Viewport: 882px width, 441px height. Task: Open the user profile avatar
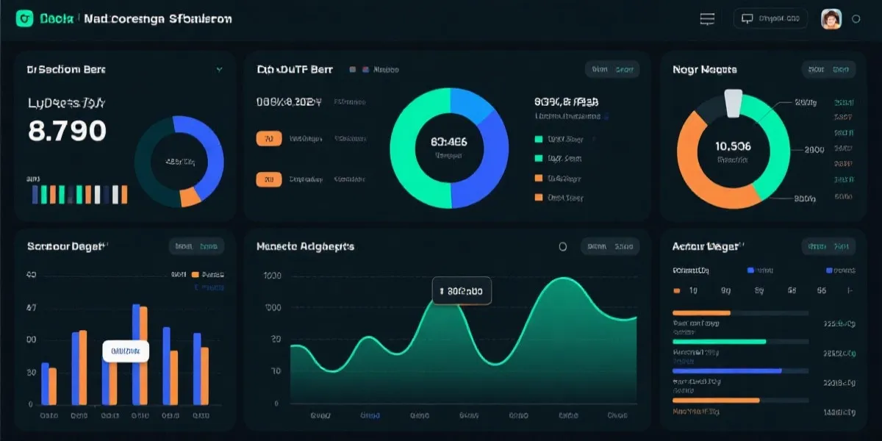pyautogui.click(x=831, y=19)
